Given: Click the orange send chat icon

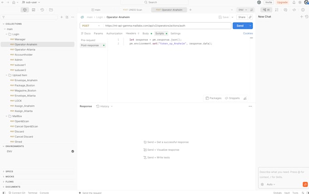Looking at the screenshot, I should (x=305, y=184).
